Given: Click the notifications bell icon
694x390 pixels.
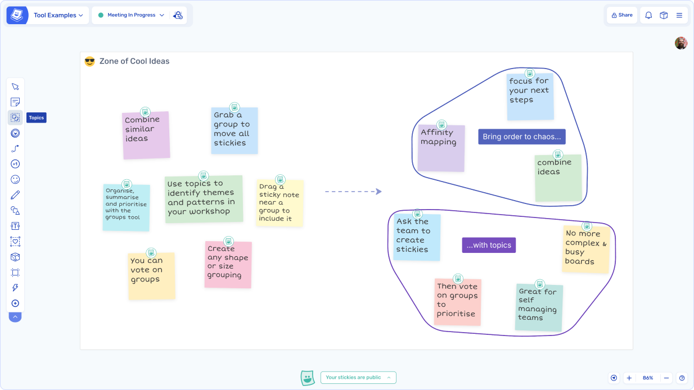Looking at the screenshot, I should [x=648, y=15].
